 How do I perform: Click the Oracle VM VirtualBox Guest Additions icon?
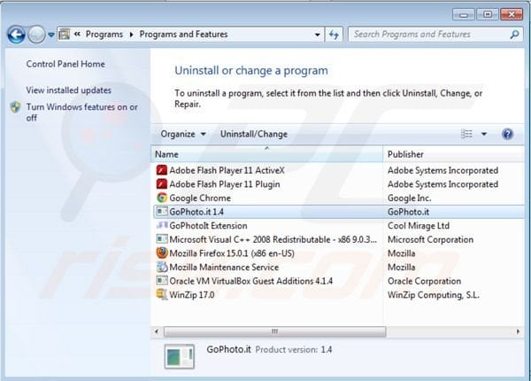coord(162,281)
